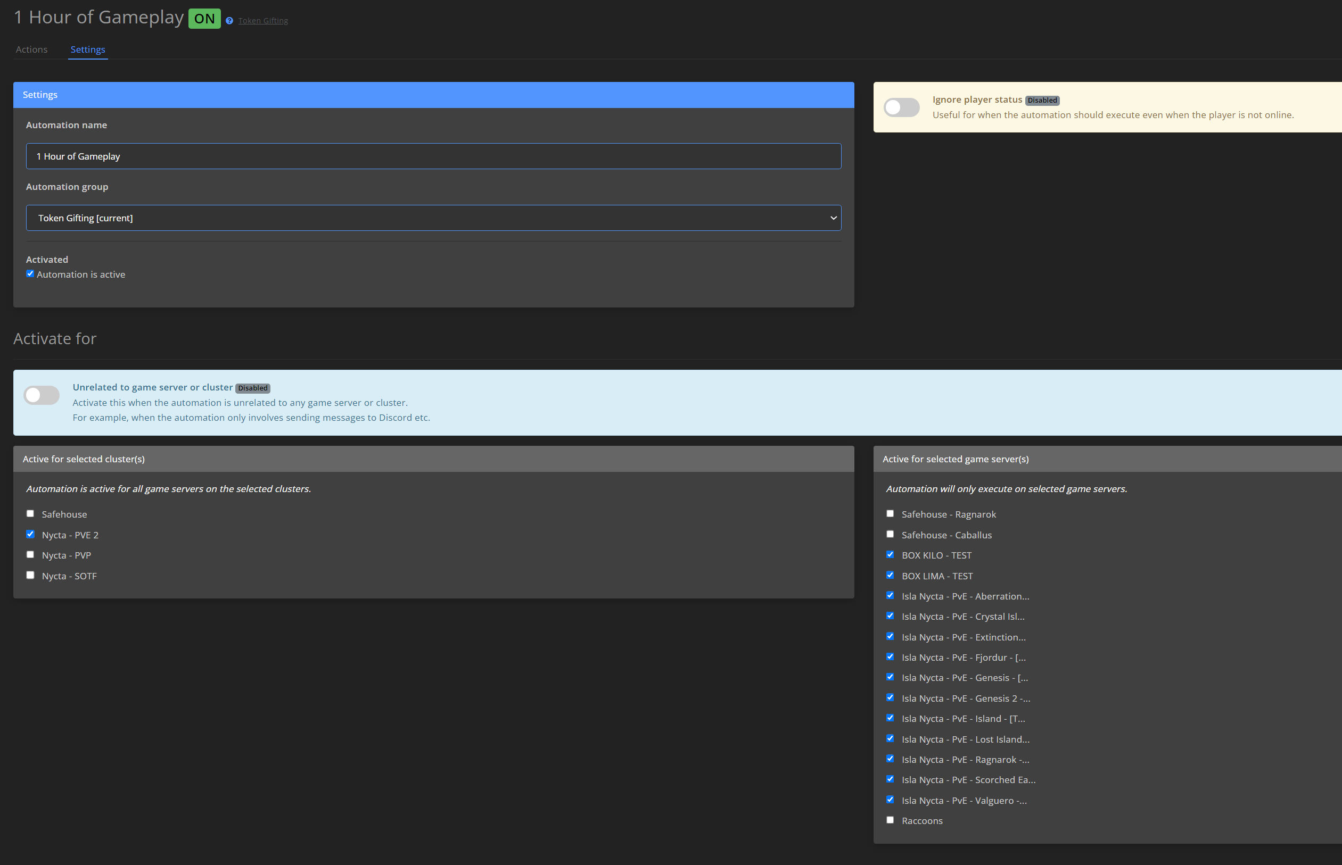Check the Safehouse cluster checkbox
Viewport: 1342px width, 865px height.
(x=30, y=513)
